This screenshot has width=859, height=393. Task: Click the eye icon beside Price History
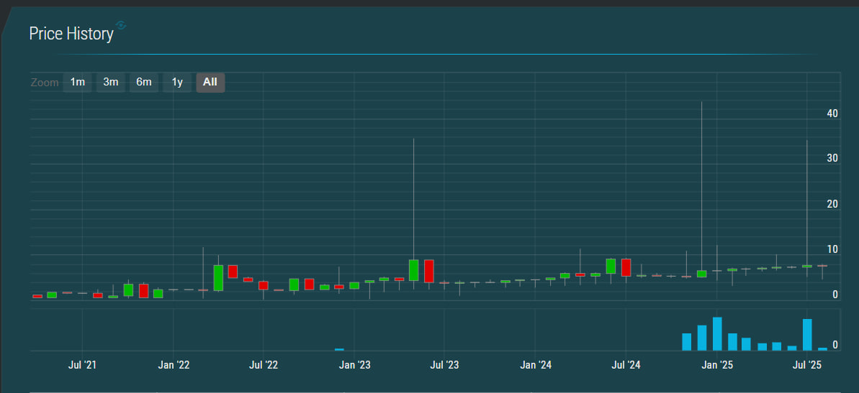(x=121, y=25)
